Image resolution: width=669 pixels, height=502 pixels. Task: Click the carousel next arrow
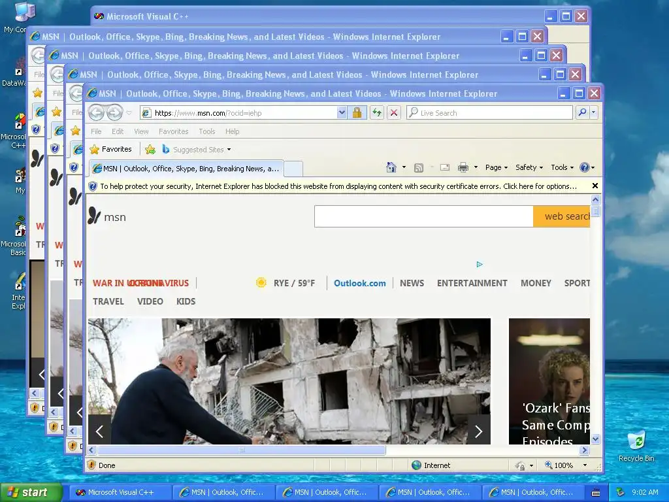[x=479, y=431]
